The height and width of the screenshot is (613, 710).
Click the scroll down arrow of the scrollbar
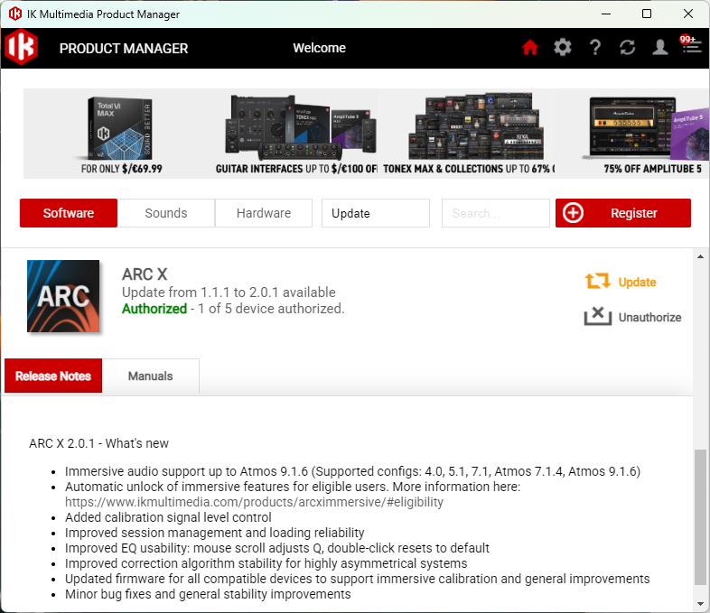(700, 603)
